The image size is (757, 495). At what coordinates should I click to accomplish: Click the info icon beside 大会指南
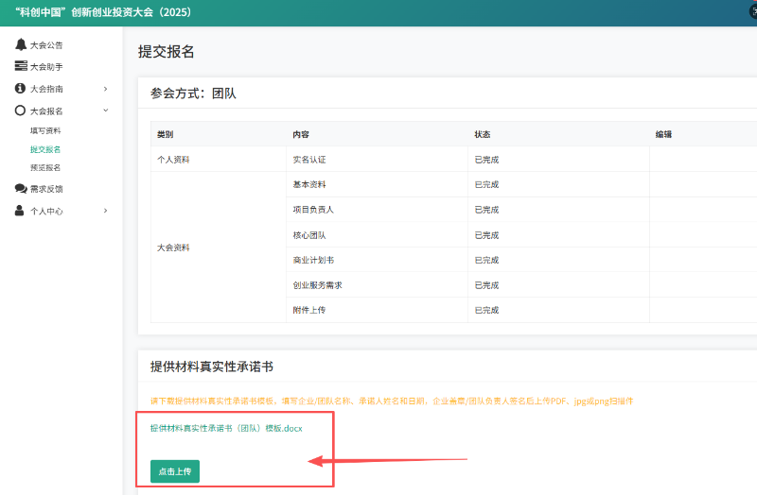pyautogui.click(x=21, y=88)
